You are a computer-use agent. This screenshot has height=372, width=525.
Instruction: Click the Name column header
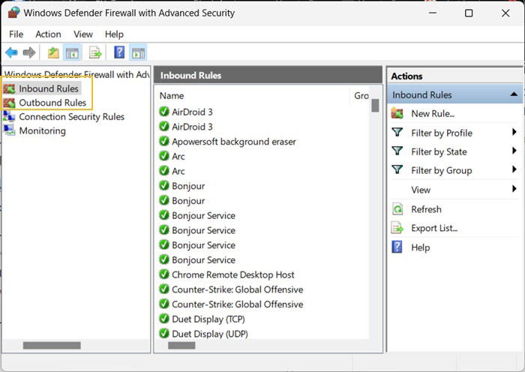click(x=172, y=96)
